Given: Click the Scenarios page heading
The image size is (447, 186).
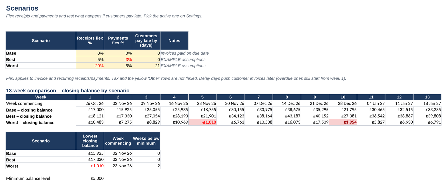Looking at the screenshot, I should point(22,8).
